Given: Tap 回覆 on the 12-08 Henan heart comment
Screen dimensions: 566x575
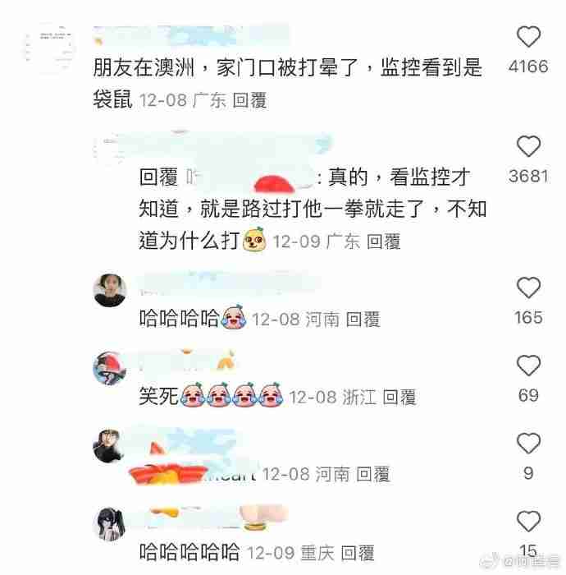Looking at the screenshot, I should coord(373,474).
